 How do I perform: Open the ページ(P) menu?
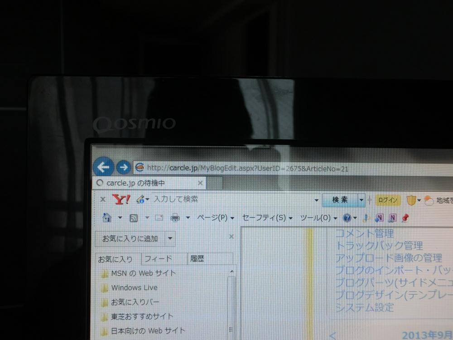click(x=216, y=218)
